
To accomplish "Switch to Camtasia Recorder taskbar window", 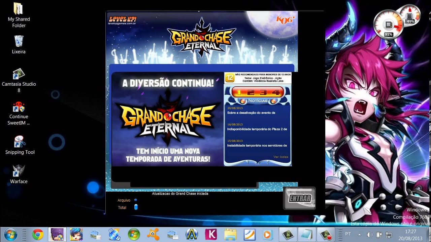I will pyautogui.click(x=326, y=234).
